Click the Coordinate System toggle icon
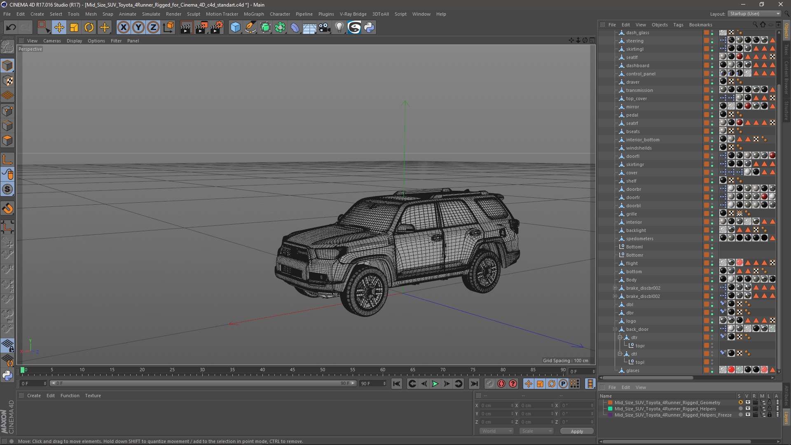Viewport: 791px width, 445px height. click(x=168, y=28)
